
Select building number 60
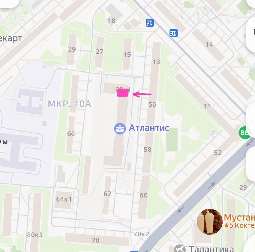point(144,195)
